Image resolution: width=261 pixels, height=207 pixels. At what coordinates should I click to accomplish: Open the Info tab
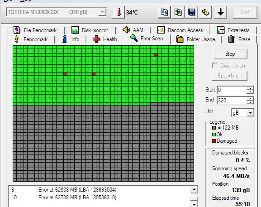[71, 39]
